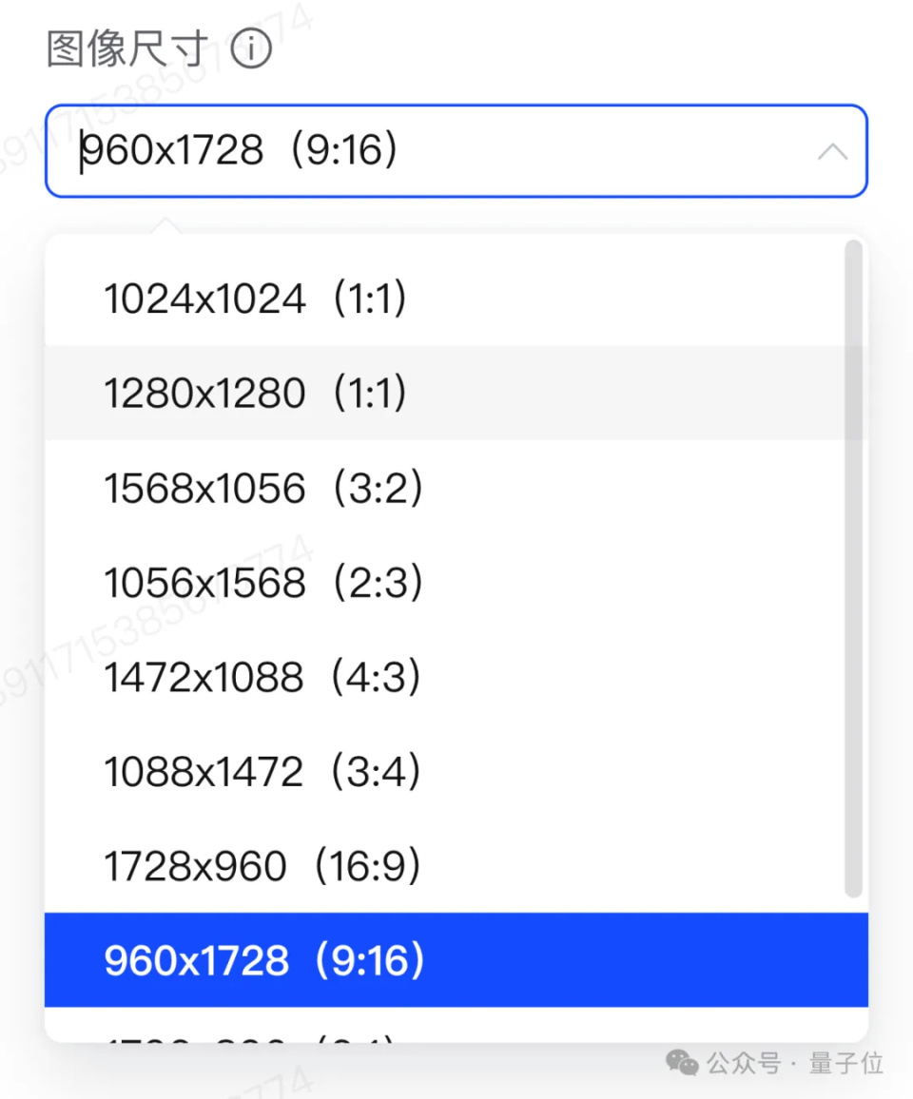The width and height of the screenshot is (913, 1099).
Task: Select the 1088x1472 (3:4) size
Action: tap(262, 772)
